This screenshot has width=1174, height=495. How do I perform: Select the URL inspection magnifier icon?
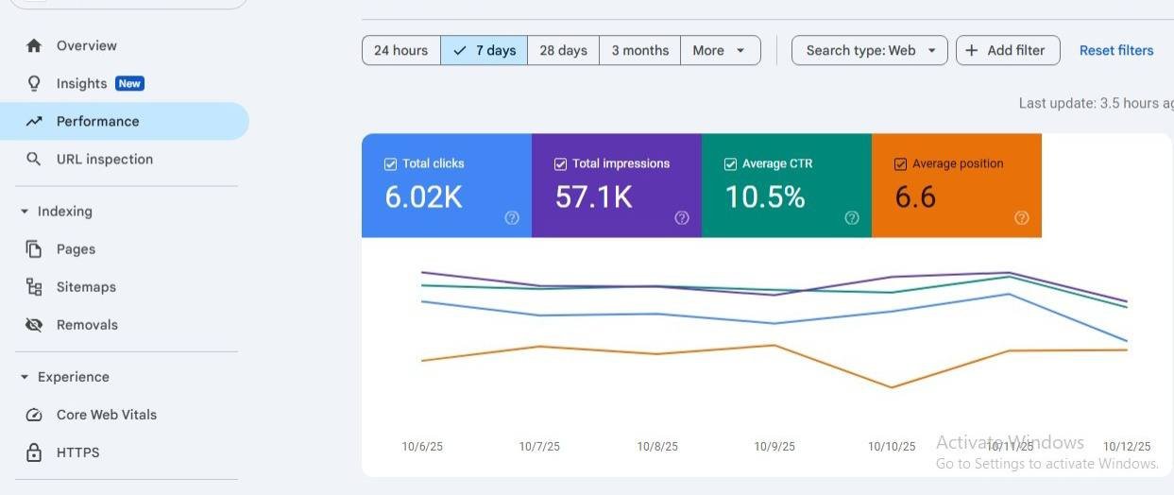(x=34, y=159)
